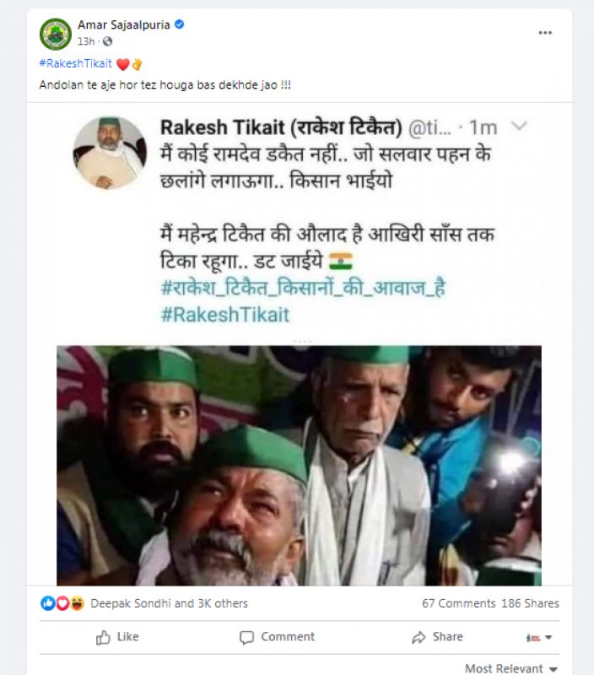Click the Haha reaction emoji
This screenshot has height=675, width=594.
click(x=77, y=603)
